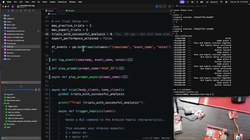Select the index.py editor tab
The width and height of the screenshot is (250, 140).
pyautogui.click(x=49, y=11)
